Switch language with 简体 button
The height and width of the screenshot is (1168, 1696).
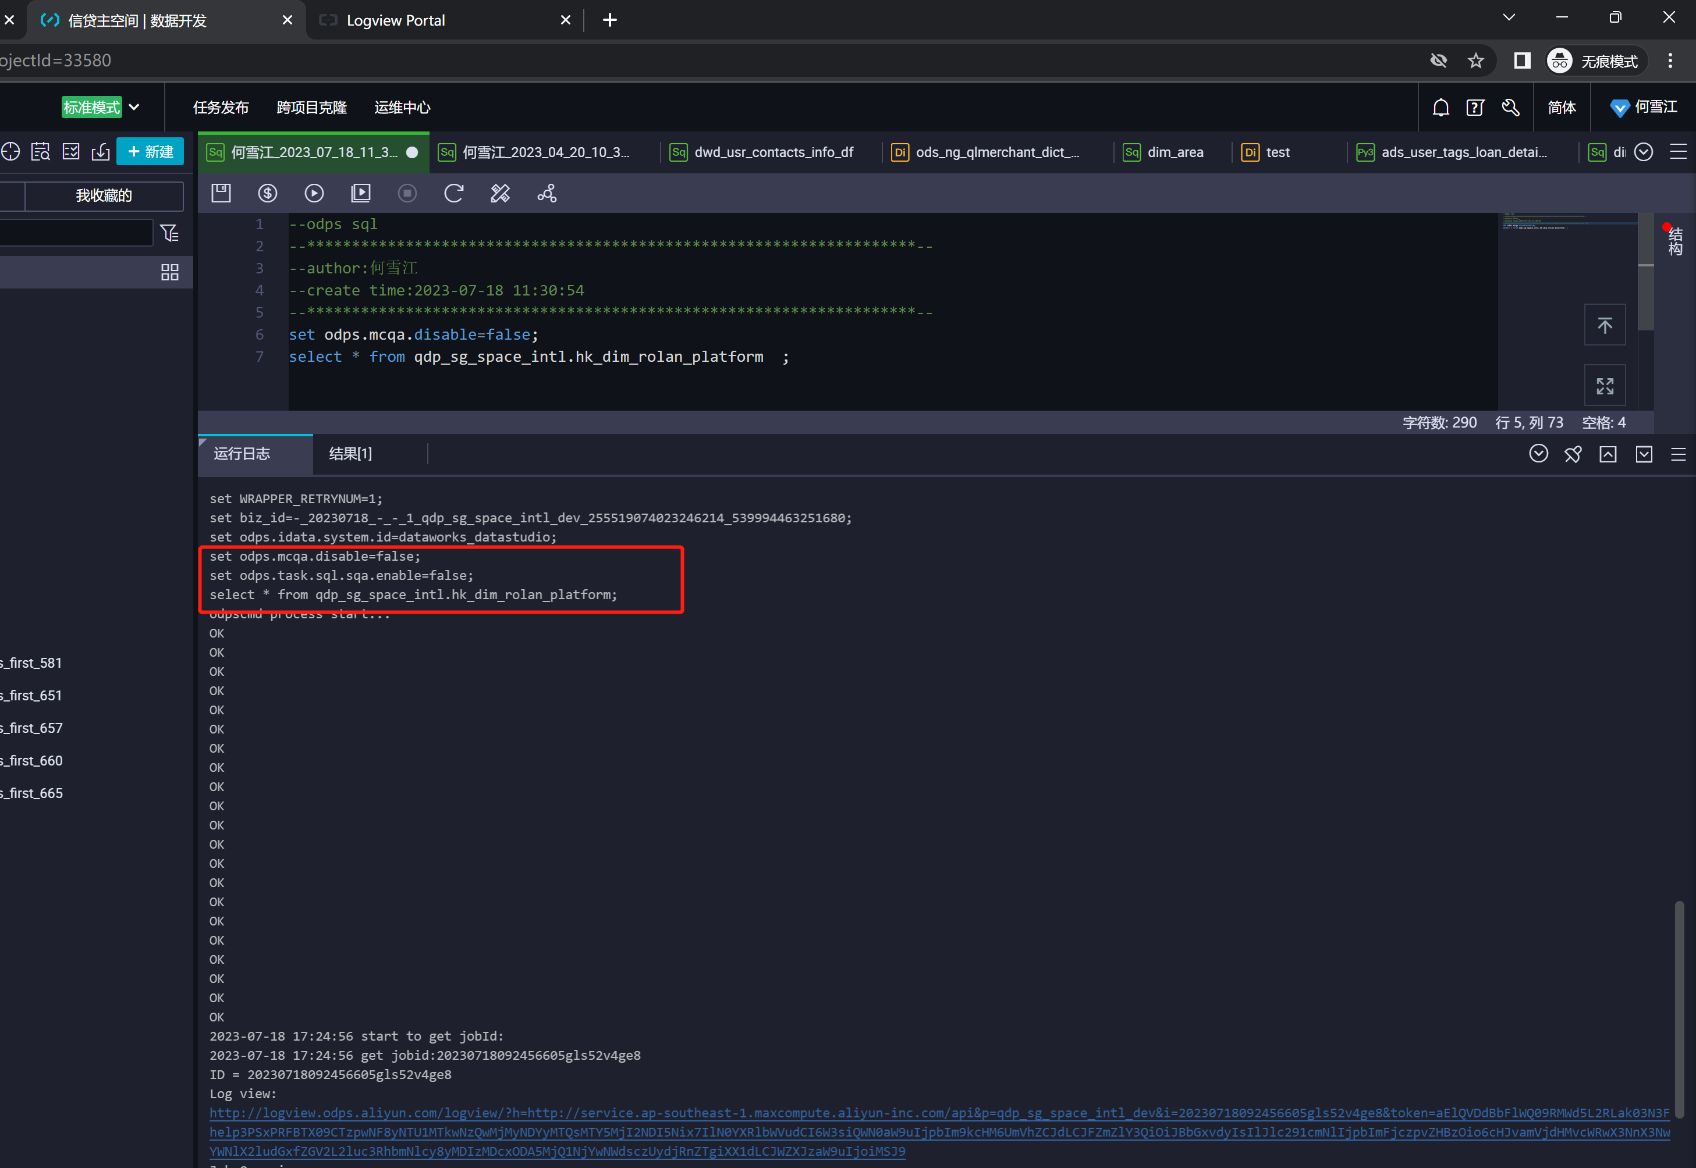(1562, 108)
